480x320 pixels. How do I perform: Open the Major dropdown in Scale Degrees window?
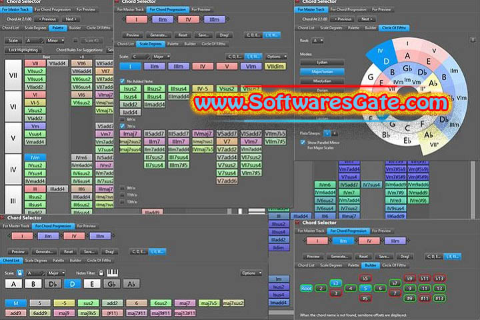coord(161,57)
